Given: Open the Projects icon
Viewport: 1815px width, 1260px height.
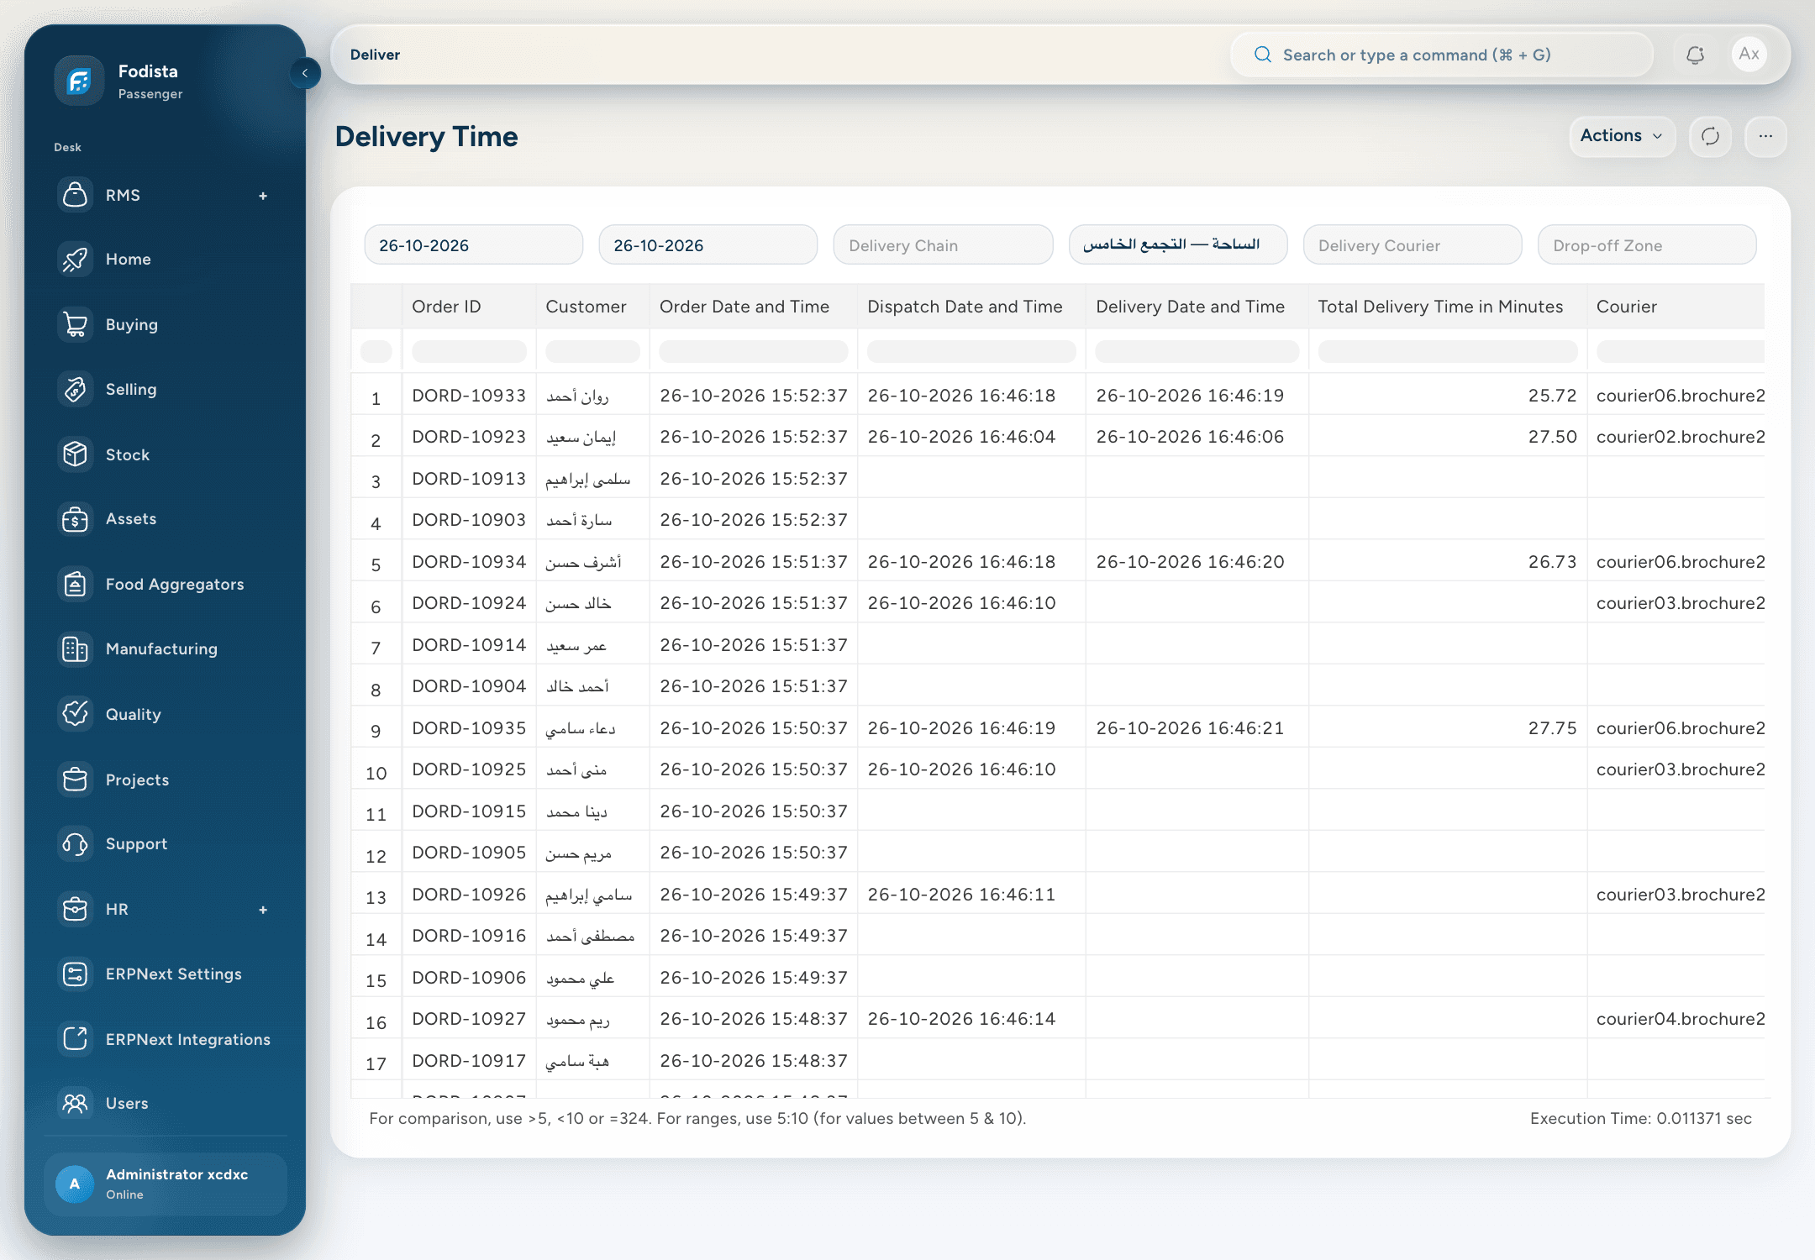Looking at the screenshot, I should pos(75,780).
